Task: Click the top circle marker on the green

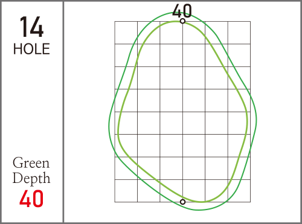Action: [182, 21]
